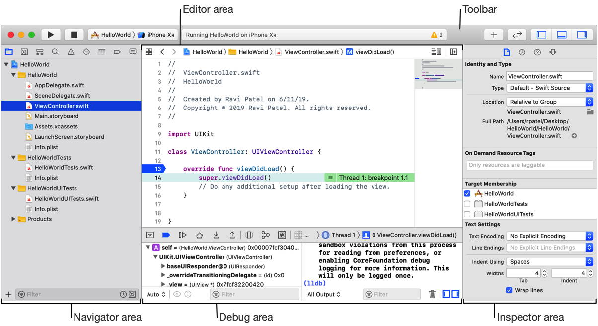Open Main.storyboard in navigator
The height and width of the screenshot is (326, 598).
tap(56, 116)
